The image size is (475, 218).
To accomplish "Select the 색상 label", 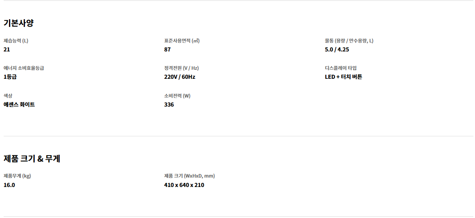I will click(x=8, y=96).
